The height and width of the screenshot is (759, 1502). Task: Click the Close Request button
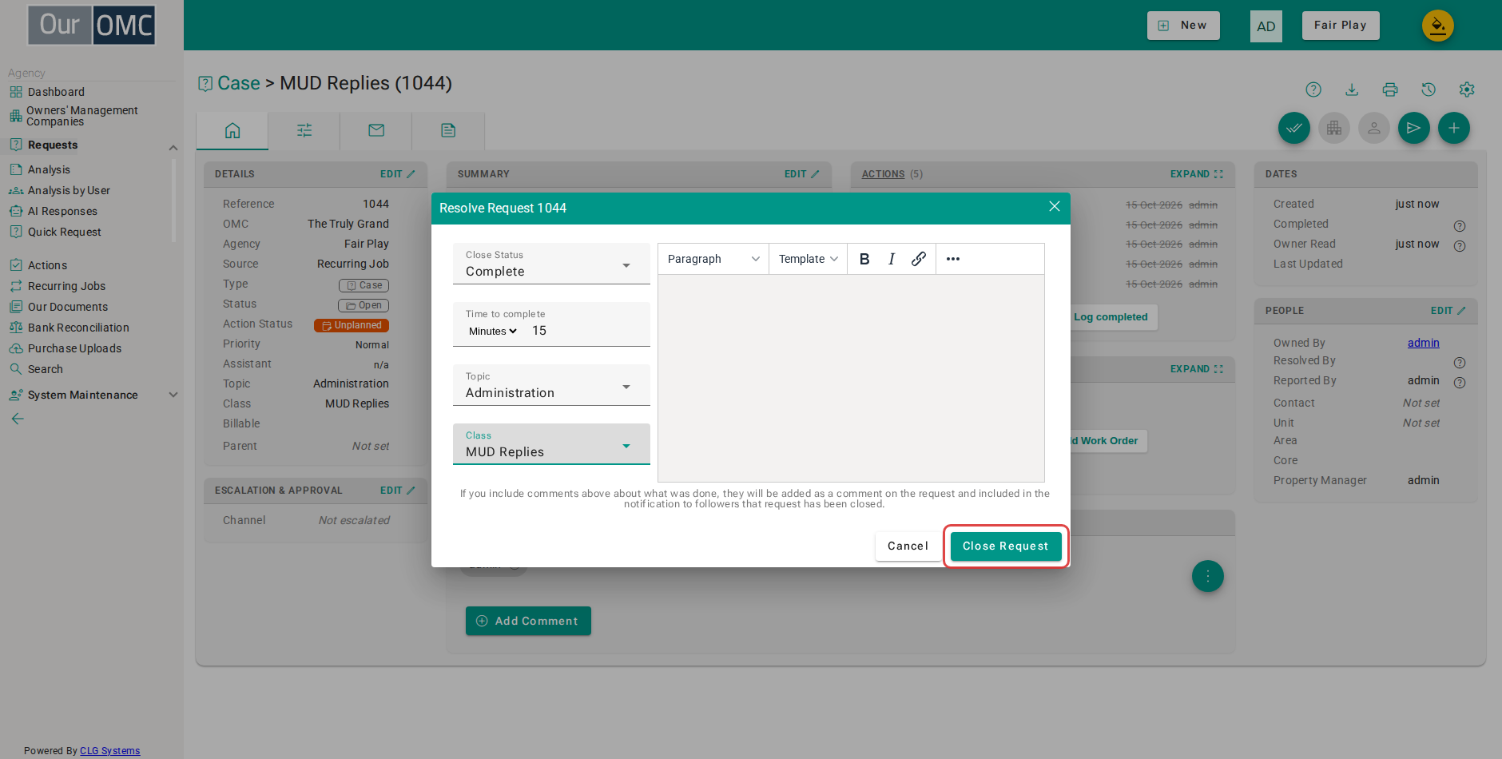point(1006,546)
